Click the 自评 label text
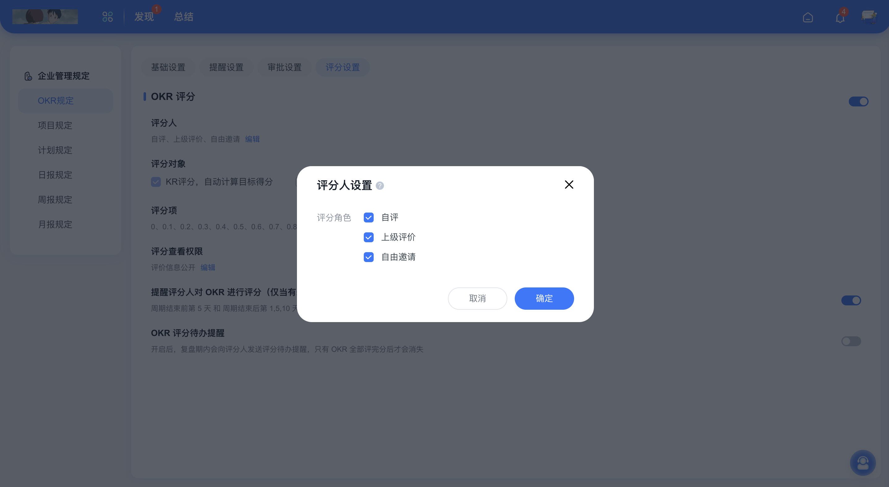889x487 pixels. click(390, 218)
